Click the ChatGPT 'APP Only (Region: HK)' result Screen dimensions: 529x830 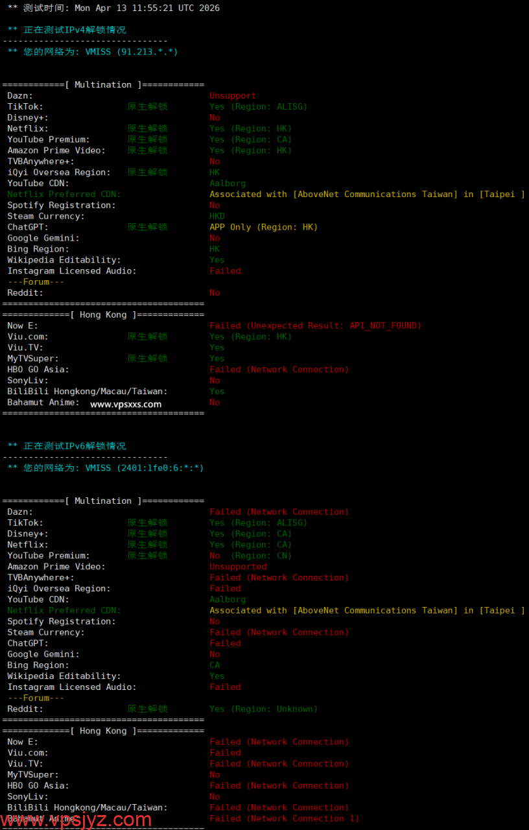pyautogui.click(x=263, y=228)
